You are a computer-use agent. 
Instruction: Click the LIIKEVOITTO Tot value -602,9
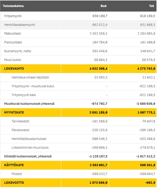click(150, 183)
